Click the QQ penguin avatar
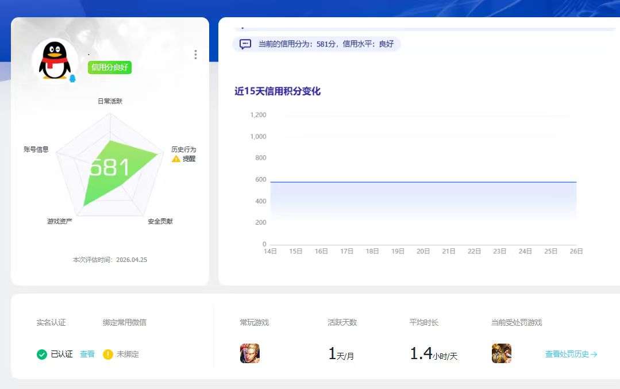Viewport: 620px width, 389px height. click(x=53, y=59)
